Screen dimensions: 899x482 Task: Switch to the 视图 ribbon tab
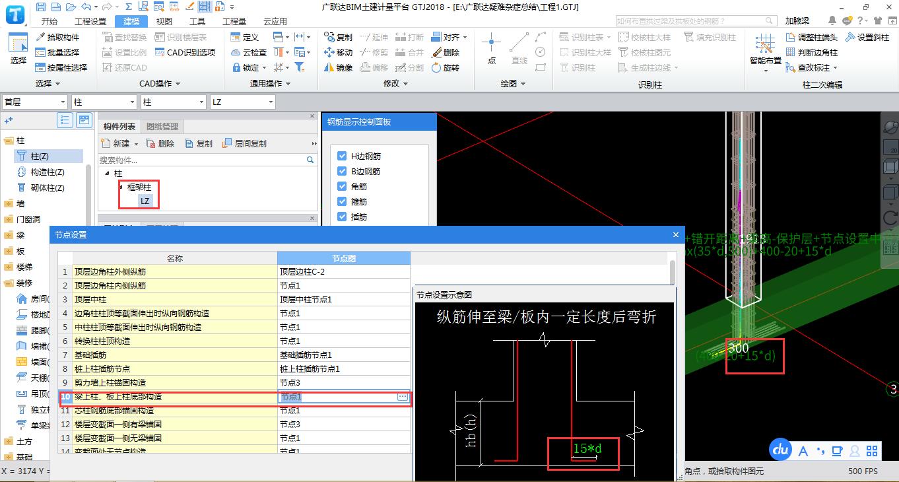coord(164,21)
